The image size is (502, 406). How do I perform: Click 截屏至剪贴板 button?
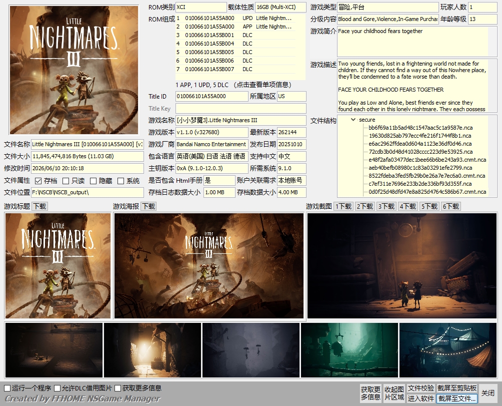(x=457, y=388)
